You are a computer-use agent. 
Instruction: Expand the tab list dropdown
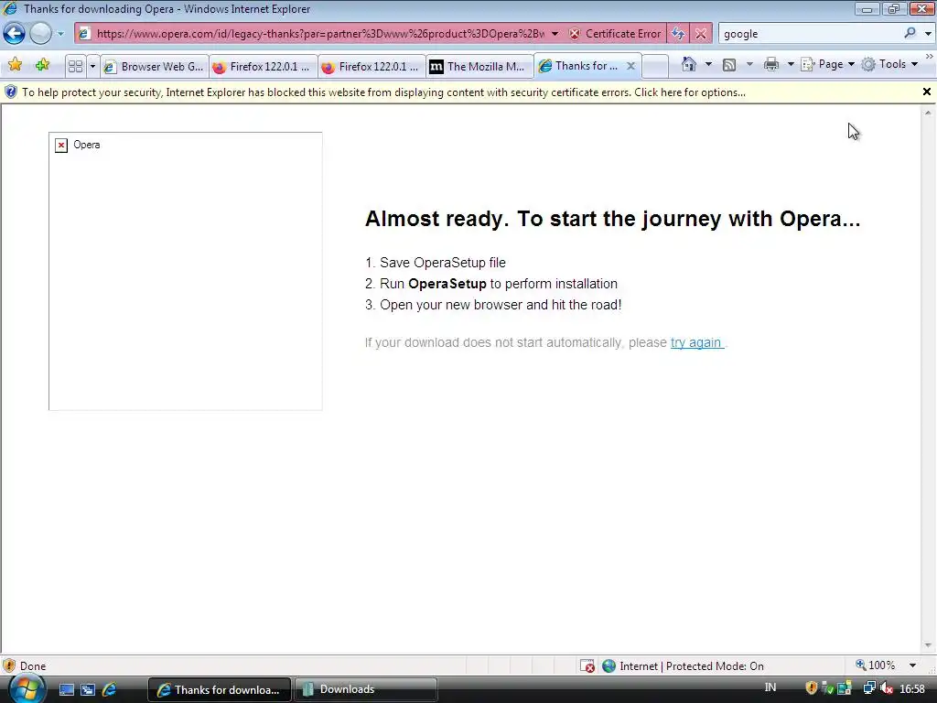pos(92,66)
